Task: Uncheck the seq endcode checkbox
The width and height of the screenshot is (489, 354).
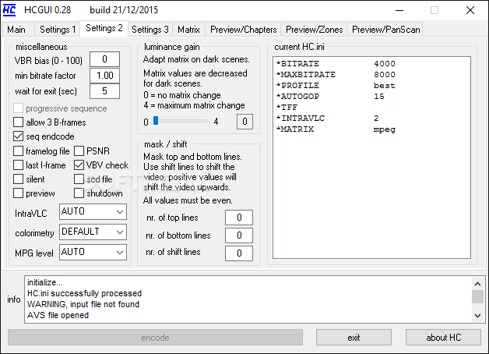Action: coord(19,136)
